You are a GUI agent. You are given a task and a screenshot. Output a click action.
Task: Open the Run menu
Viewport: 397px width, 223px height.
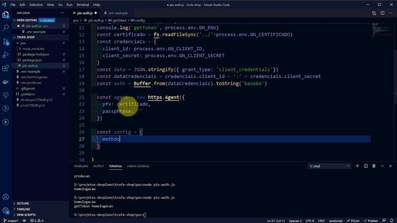click(x=69, y=4)
